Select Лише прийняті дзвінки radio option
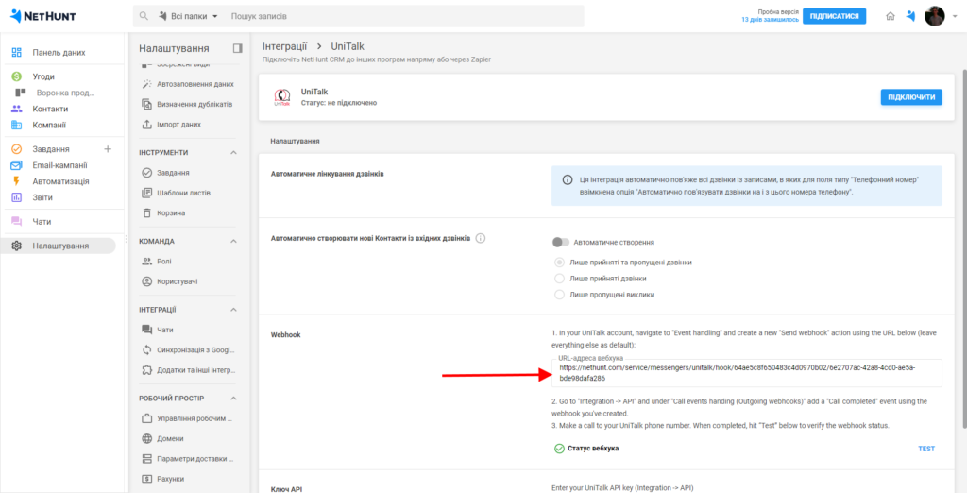 tap(560, 279)
